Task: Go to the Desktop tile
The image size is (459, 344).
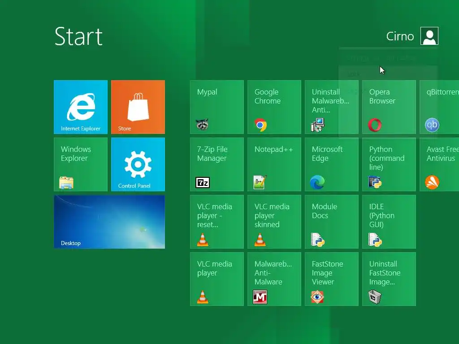Action: pyautogui.click(x=109, y=222)
